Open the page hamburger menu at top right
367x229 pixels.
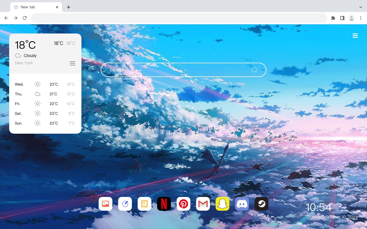pos(355,36)
